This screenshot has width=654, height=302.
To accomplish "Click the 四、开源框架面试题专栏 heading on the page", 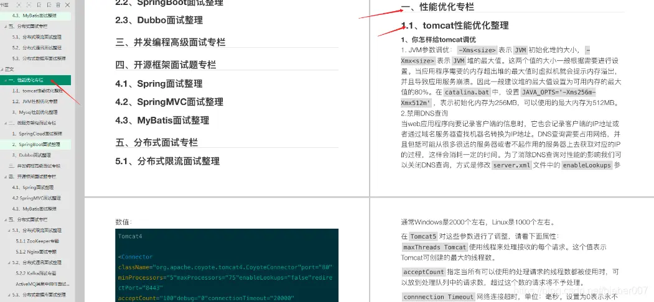I will [x=166, y=65].
